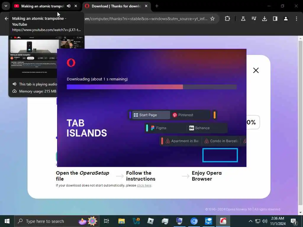The width and height of the screenshot is (303, 227).
Task: Click the address bar URL field
Action: tap(146, 19)
